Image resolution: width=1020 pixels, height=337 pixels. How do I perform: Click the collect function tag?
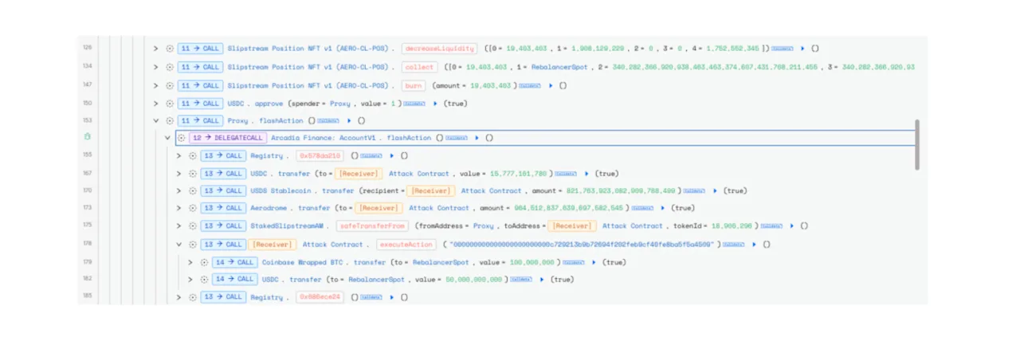419,67
